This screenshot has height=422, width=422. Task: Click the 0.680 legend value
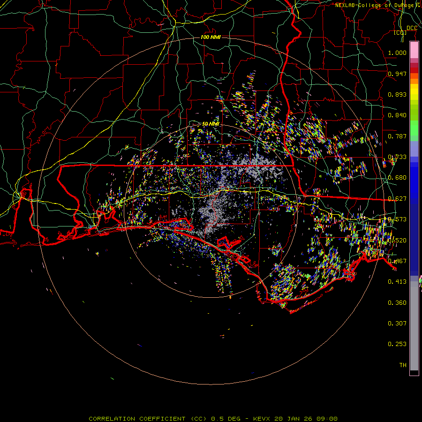397,178
